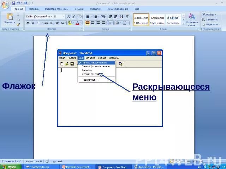Image resolution: width=226 pixels, height=169 pixels.
Task: Cut selection with scissors icon
Action: (18, 15)
